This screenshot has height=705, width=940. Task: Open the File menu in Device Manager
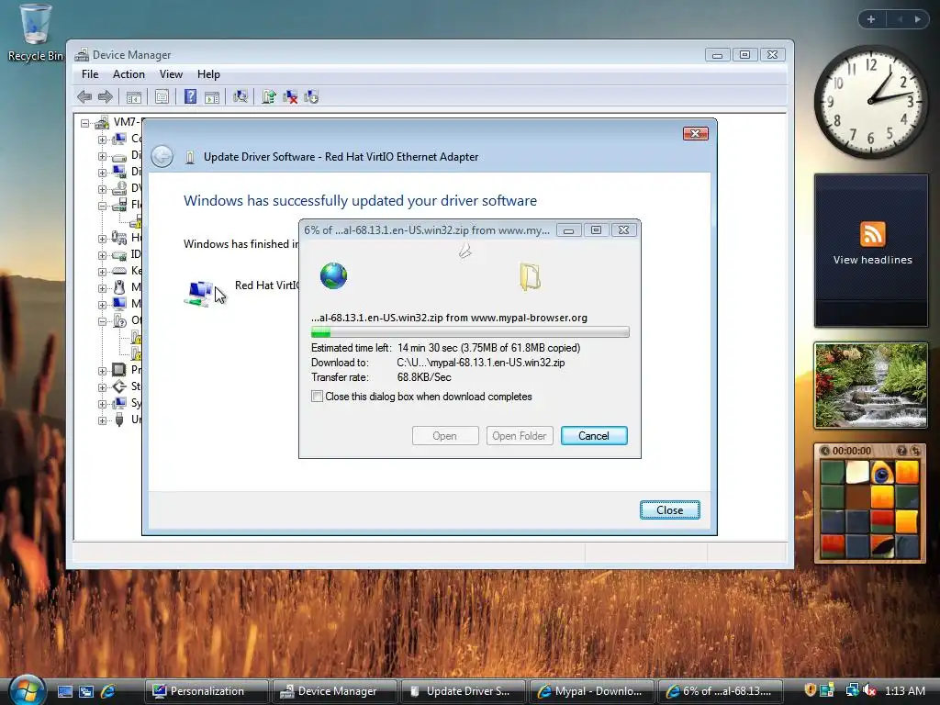pyautogui.click(x=90, y=74)
